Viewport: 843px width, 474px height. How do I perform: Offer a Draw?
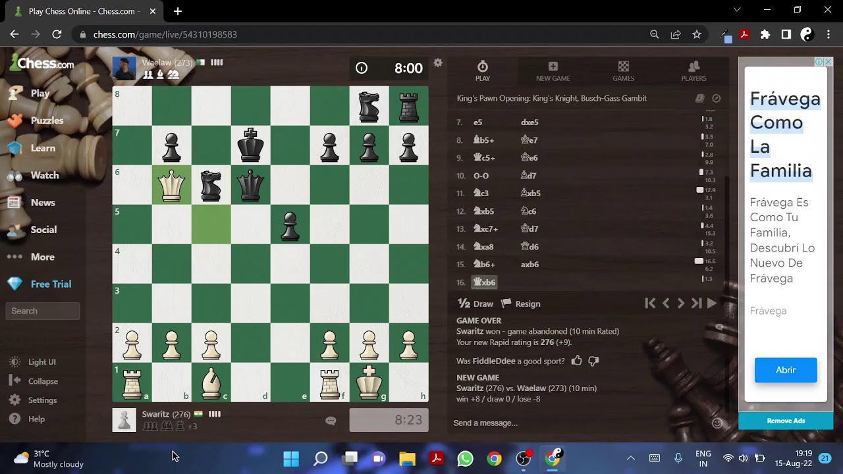pos(476,303)
